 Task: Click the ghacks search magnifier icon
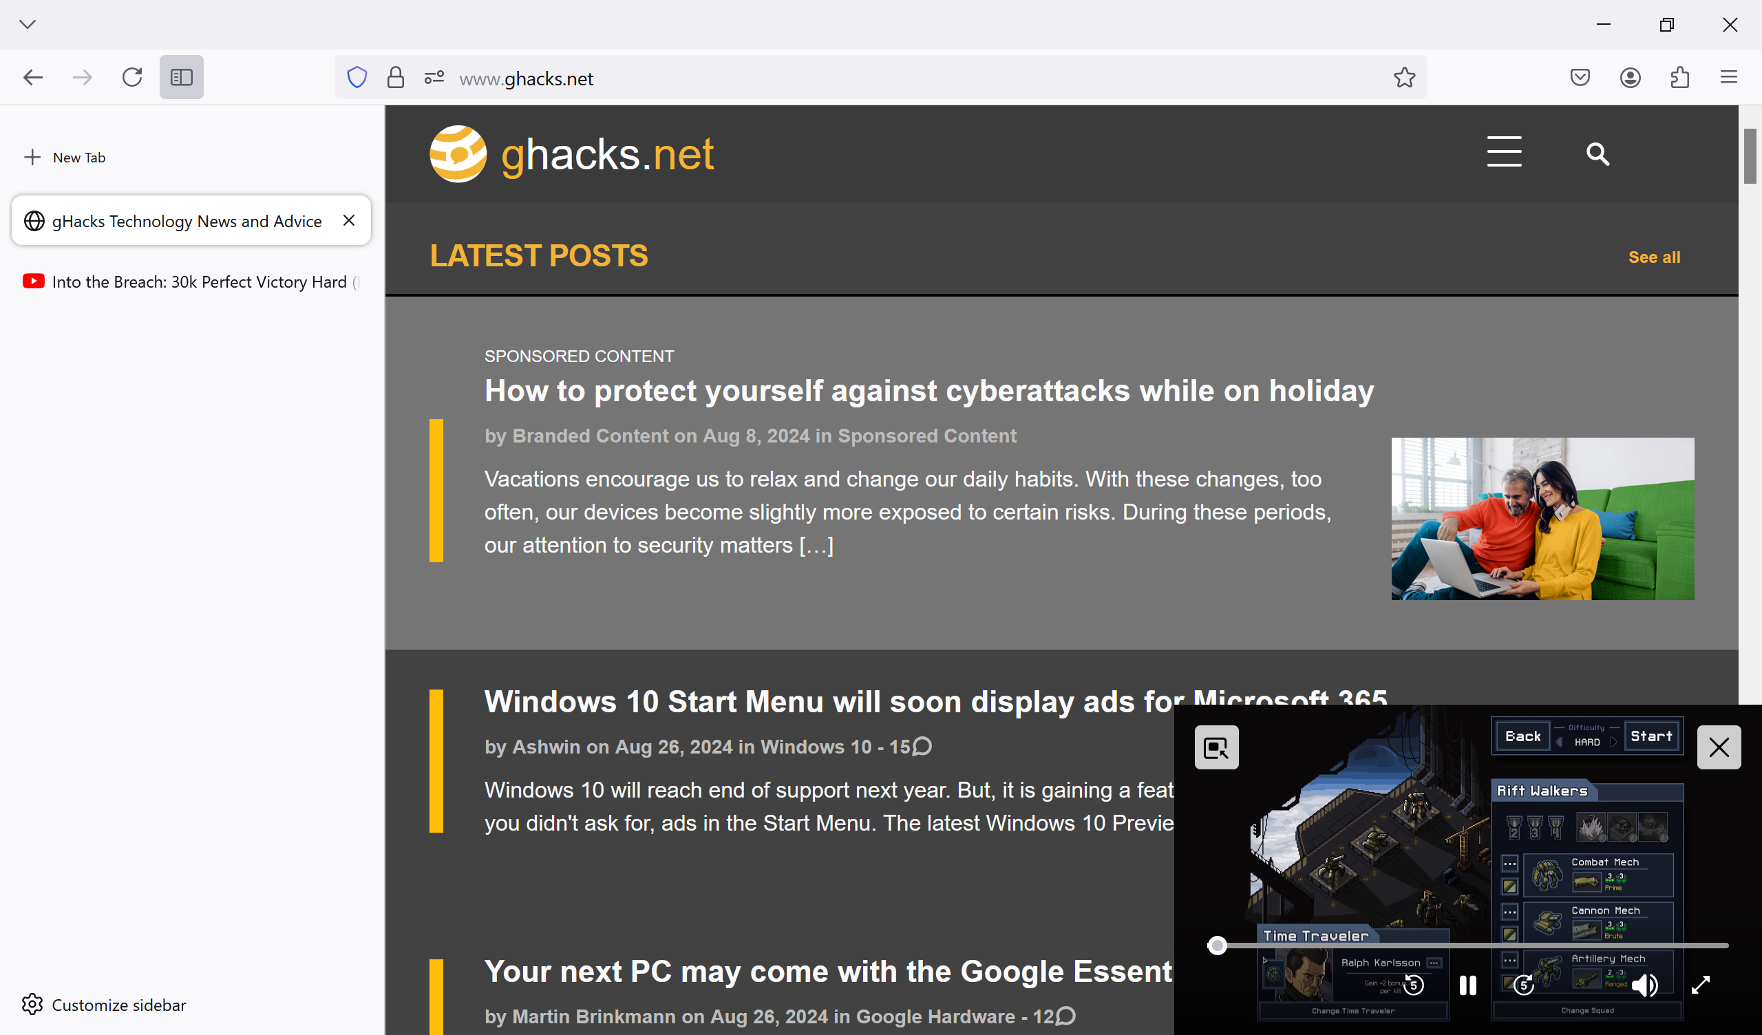point(1597,154)
